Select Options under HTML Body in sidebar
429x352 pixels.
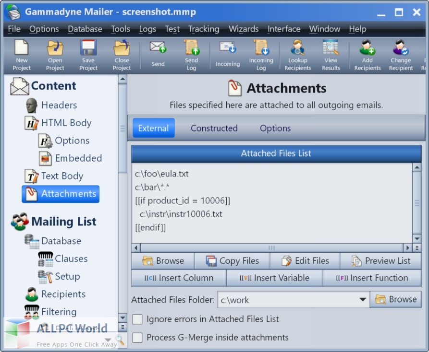pyautogui.click(x=64, y=141)
